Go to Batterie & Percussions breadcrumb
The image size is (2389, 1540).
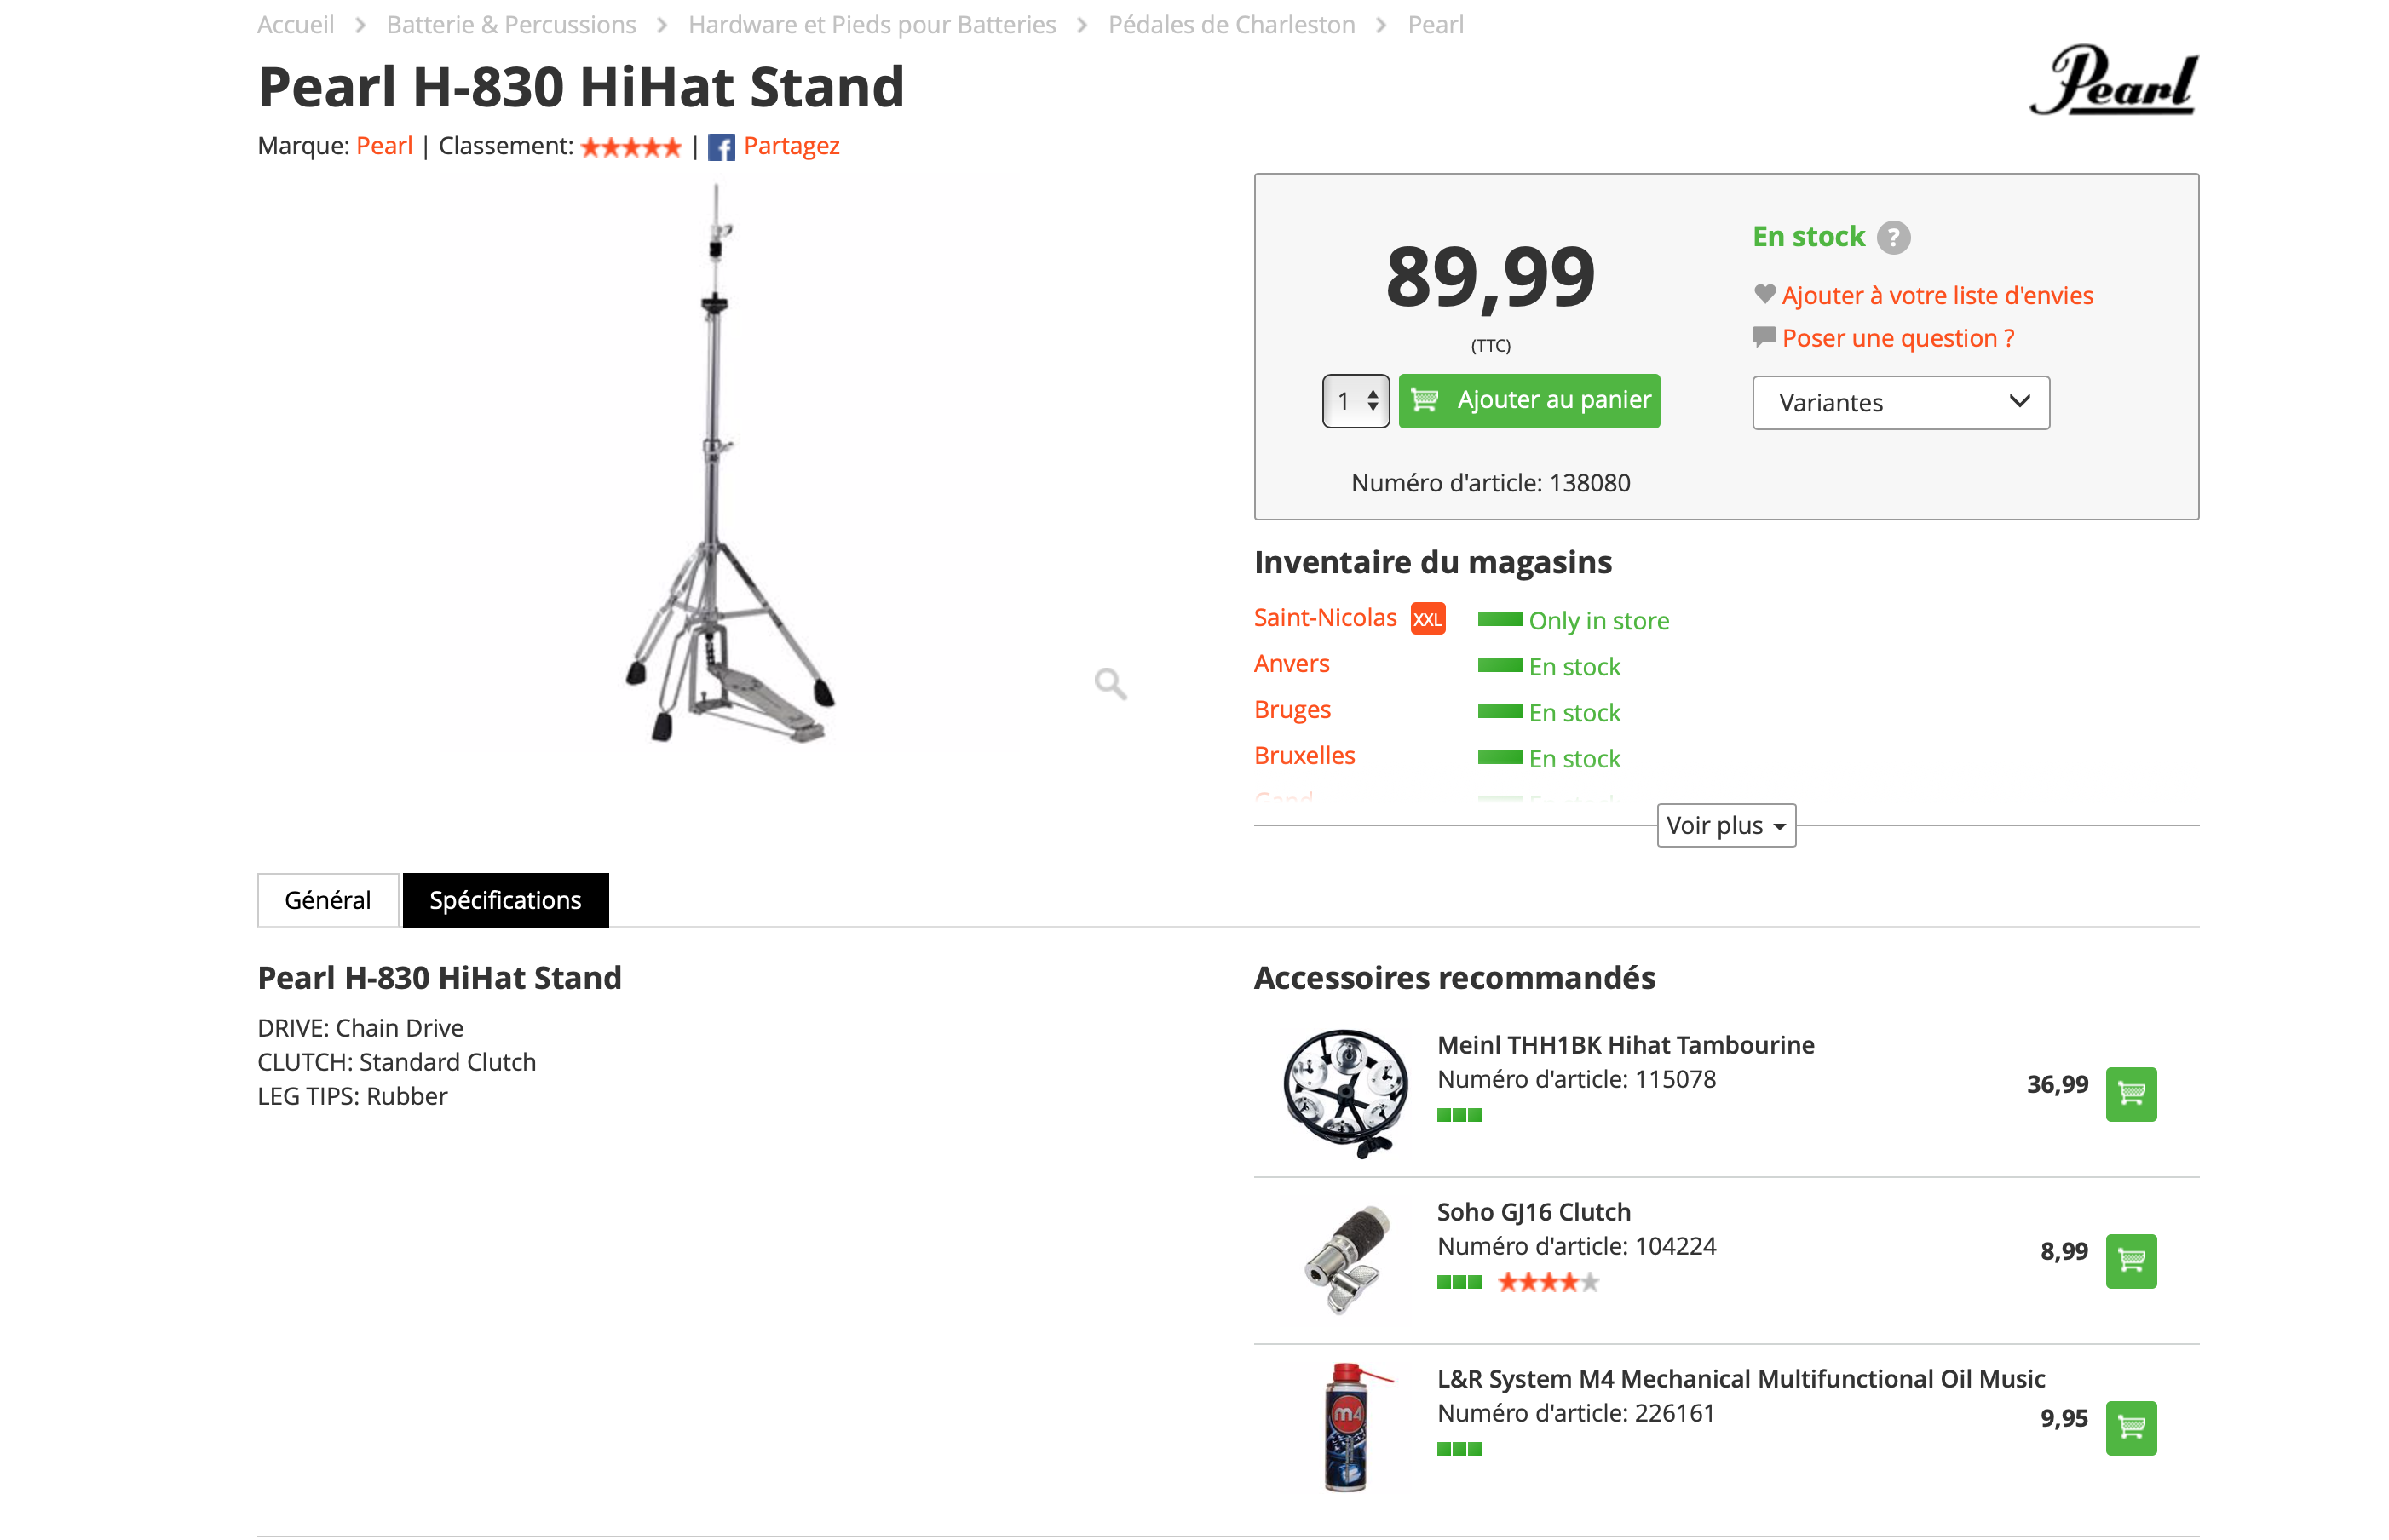click(511, 25)
